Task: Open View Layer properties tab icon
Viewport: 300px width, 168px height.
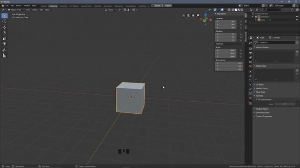Action: 250,57
